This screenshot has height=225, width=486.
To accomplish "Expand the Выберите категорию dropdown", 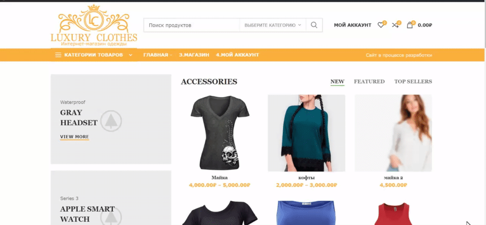I will 273,25.
